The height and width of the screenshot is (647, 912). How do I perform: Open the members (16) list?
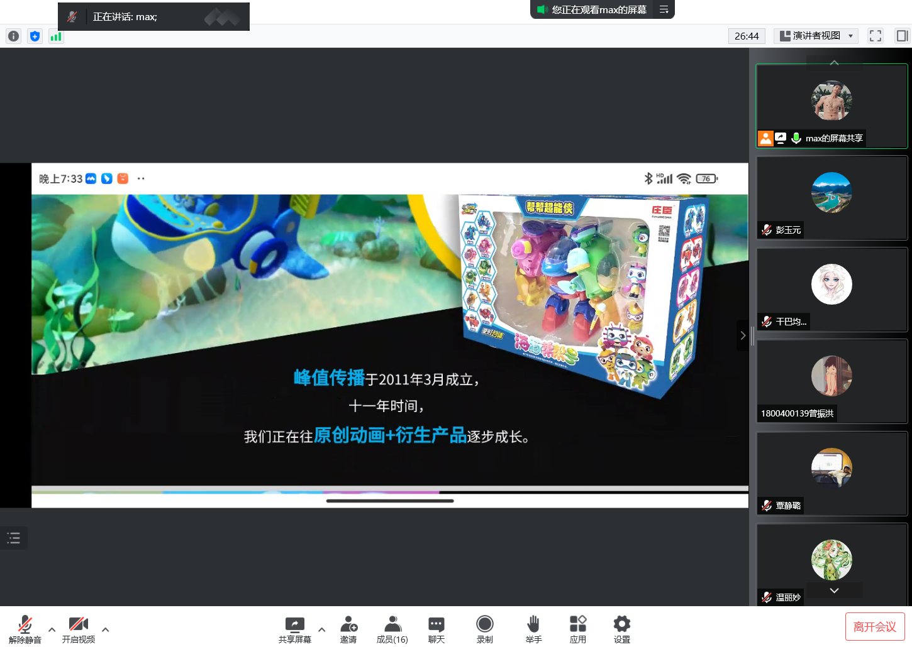click(392, 629)
